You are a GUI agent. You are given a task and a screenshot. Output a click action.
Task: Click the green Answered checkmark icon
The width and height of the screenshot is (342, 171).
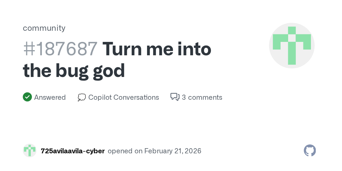(x=27, y=97)
